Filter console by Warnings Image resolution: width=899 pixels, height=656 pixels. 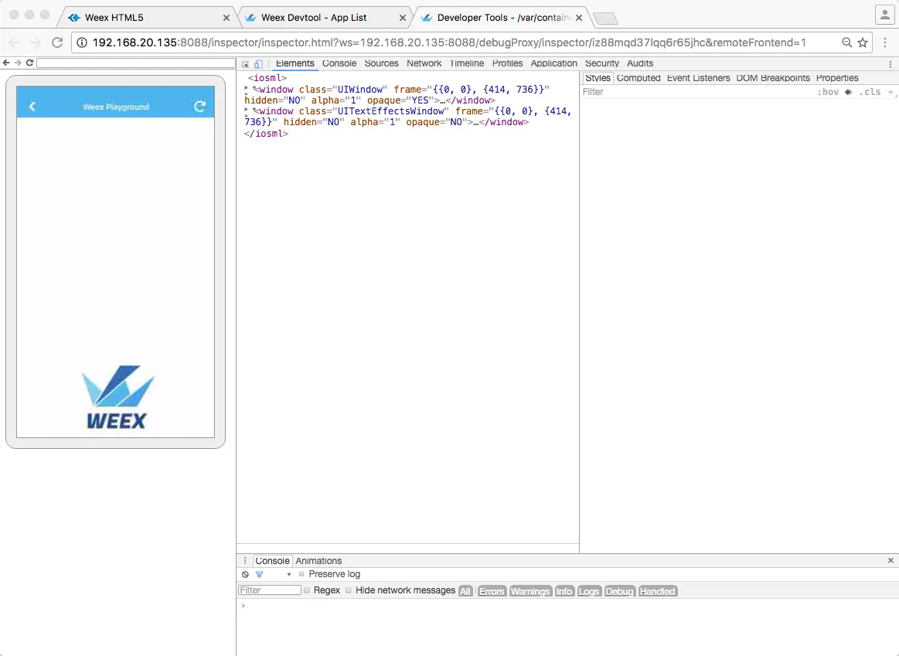[530, 591]
